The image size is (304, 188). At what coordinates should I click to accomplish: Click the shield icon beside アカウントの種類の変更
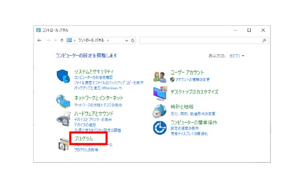(172, 80)
